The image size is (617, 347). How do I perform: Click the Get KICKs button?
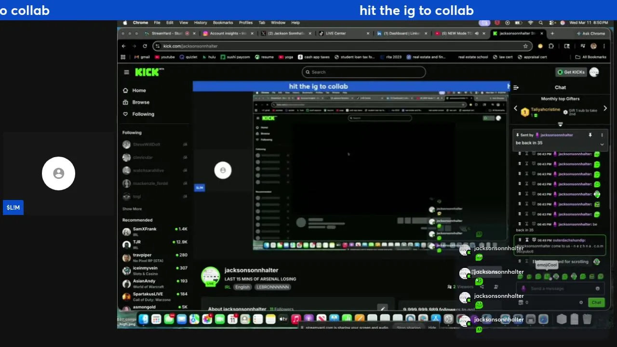[571, 72]
